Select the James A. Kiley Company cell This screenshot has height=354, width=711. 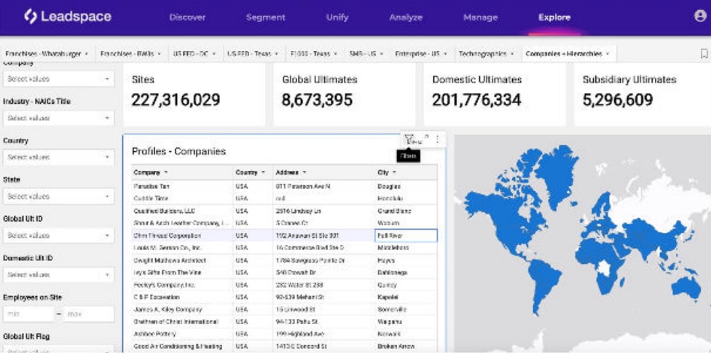(183, 310)
